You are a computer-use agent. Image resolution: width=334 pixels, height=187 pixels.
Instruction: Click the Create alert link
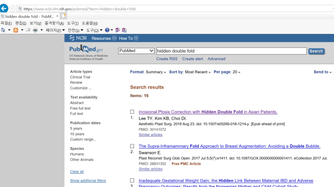(192, 59)
